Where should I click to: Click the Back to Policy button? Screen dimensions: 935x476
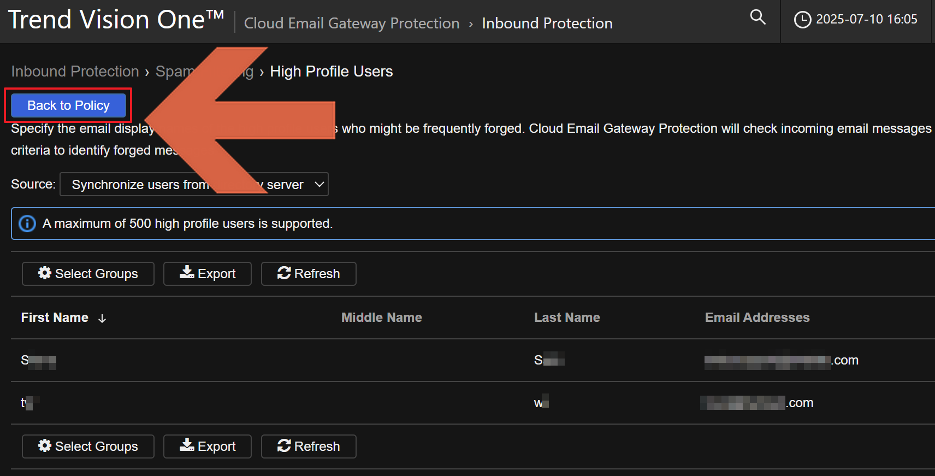pos(68,105)
